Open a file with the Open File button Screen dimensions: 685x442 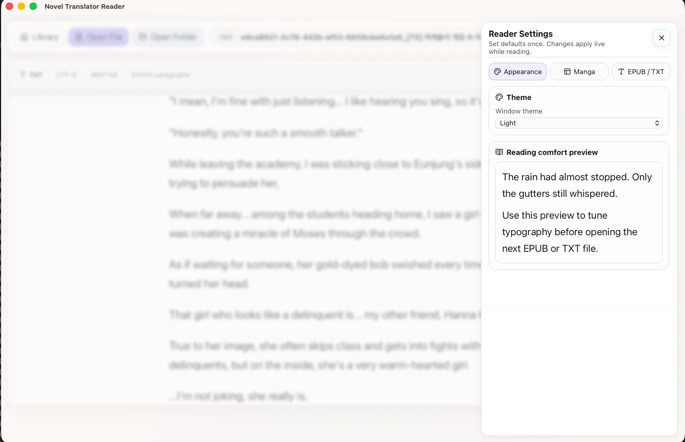[98, 37]
